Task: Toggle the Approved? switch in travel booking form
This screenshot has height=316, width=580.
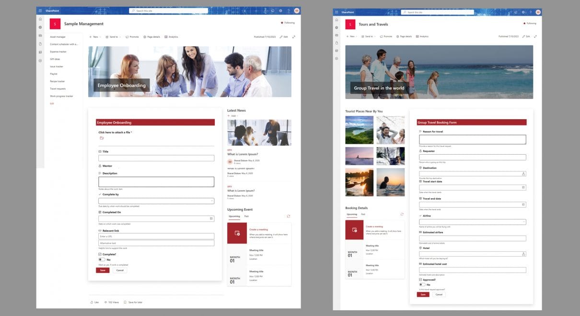Action: [422, 284]
